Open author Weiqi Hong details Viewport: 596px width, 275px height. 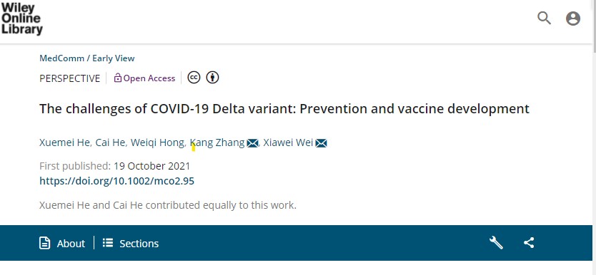pos(157,142)
